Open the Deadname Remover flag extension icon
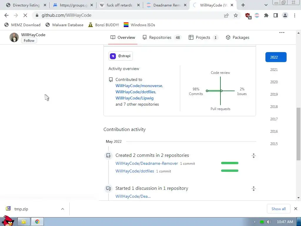 coord(257,15)
